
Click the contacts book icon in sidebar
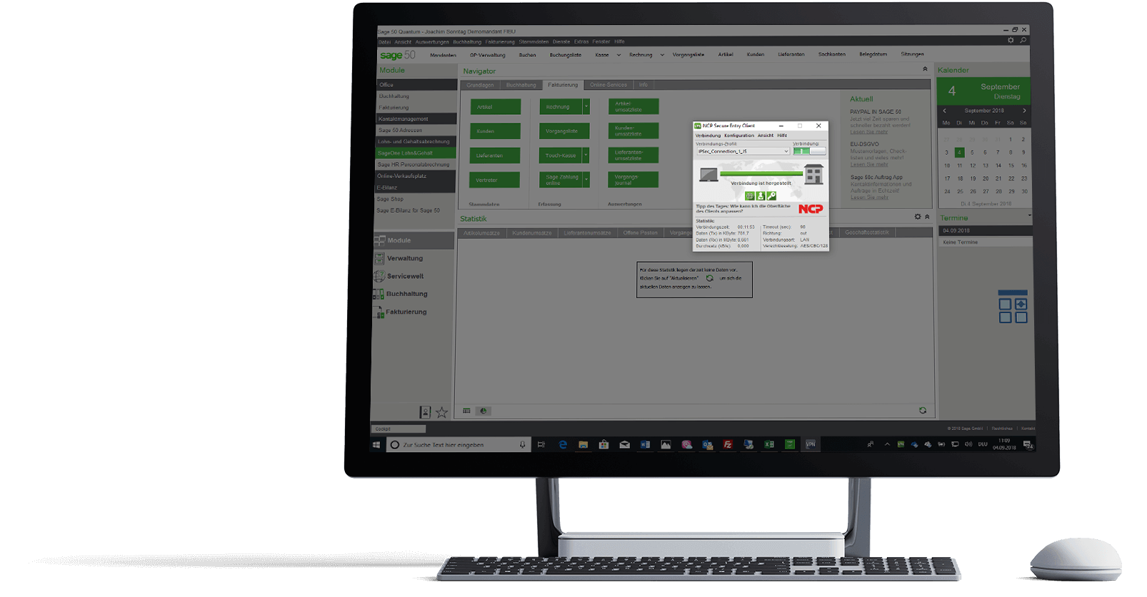pos(425,412)
